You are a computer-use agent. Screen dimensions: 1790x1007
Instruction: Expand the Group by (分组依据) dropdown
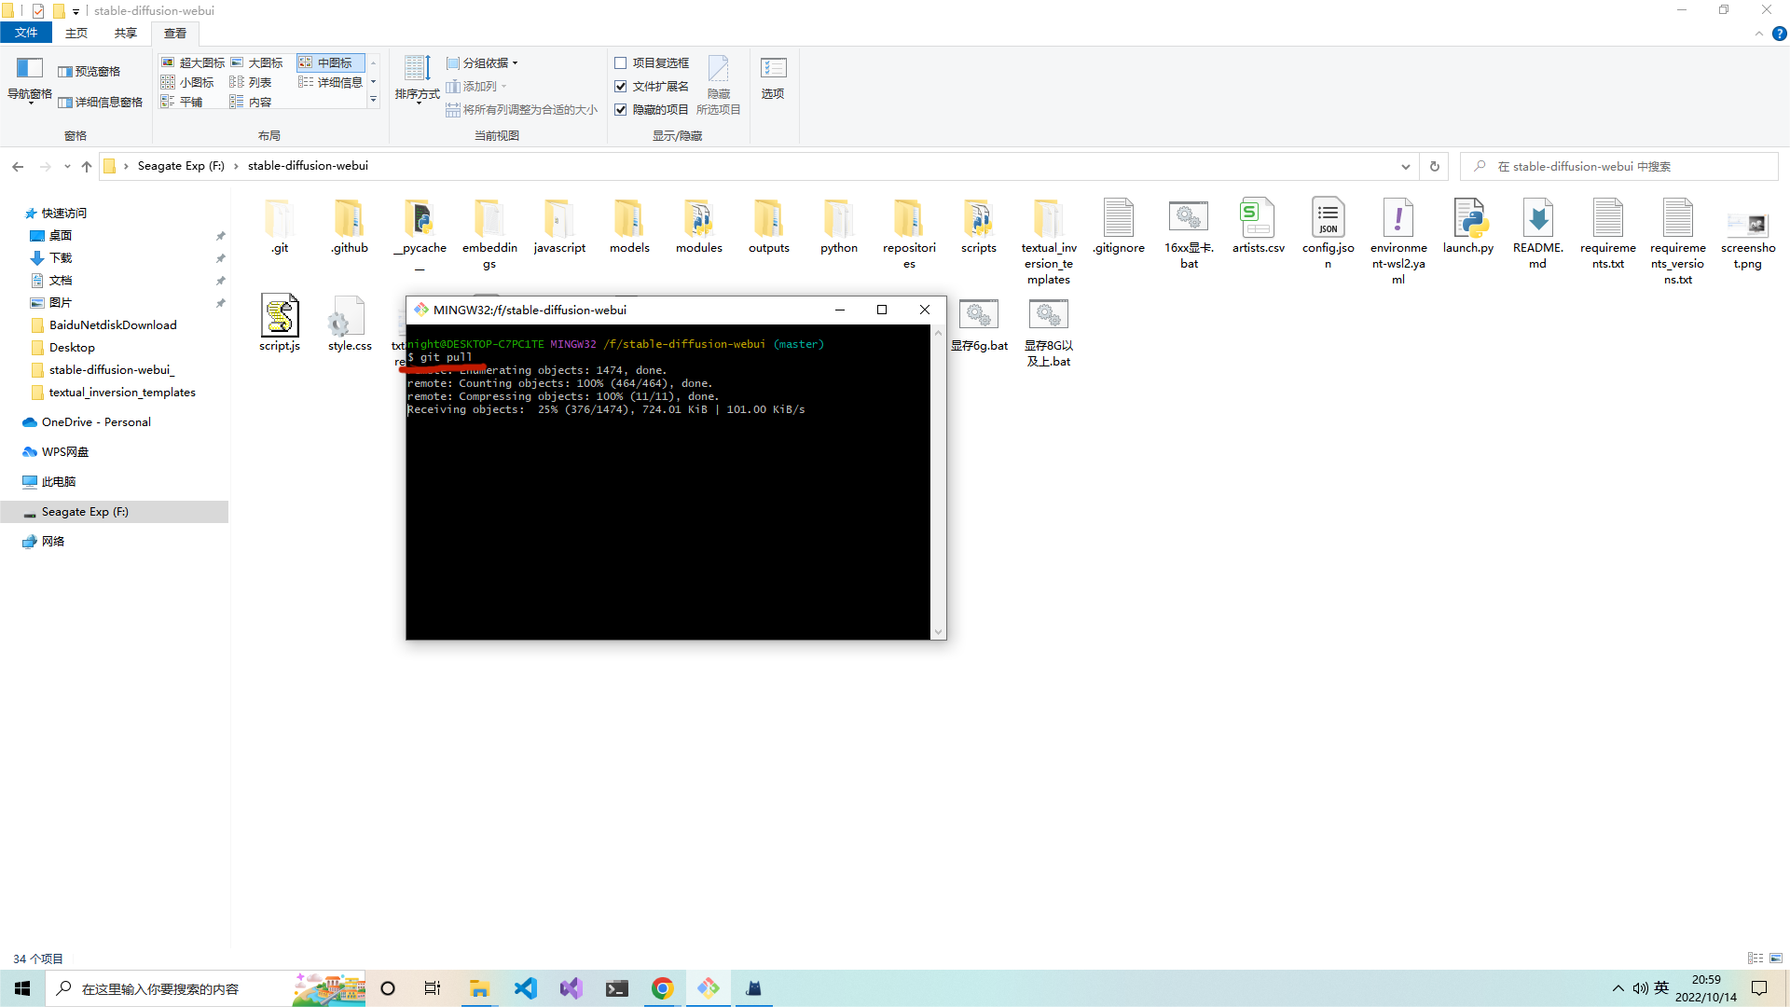pyautogui.click(x=483, y=62)
